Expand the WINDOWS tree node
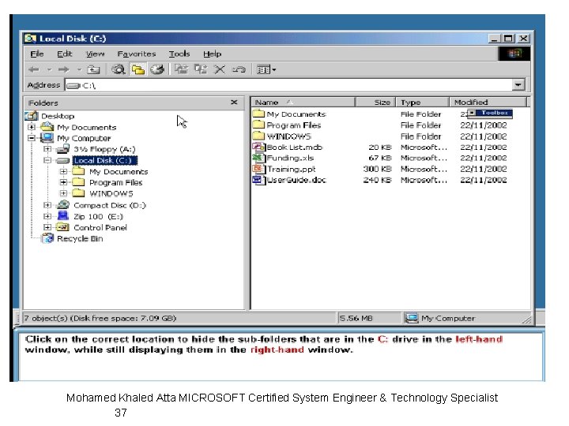The height and width of the screenshot is (426, 569). (63, 193)
